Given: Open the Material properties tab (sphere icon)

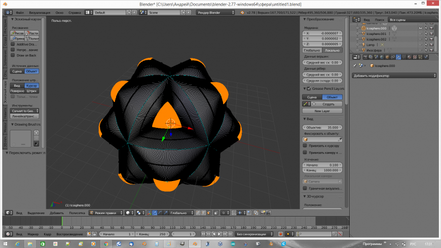Looking at the screenshot, I should [x=409, y=57].
